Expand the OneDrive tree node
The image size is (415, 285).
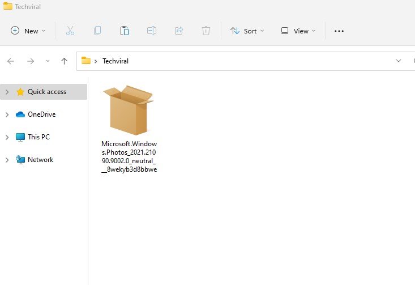tap(7, 114)
